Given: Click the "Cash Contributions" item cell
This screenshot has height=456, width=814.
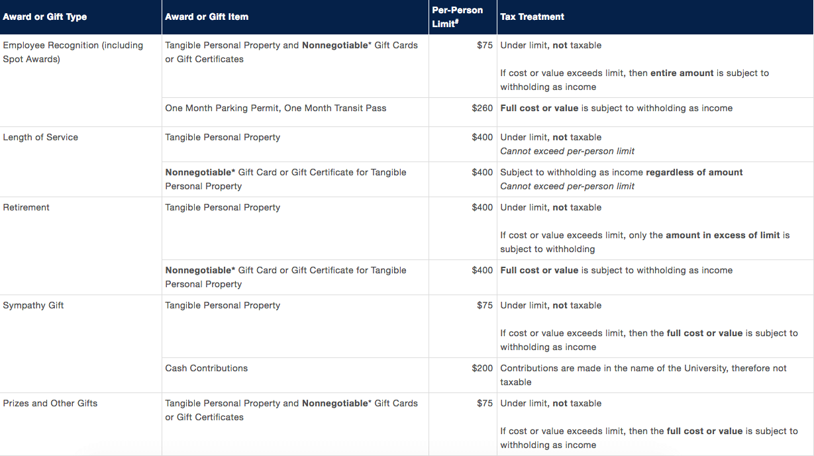Looking at the screenshot, I should (x=207, y=369).
